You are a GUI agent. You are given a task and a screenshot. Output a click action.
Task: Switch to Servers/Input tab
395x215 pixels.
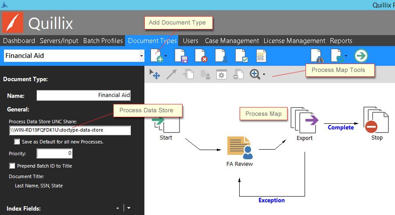59,41
